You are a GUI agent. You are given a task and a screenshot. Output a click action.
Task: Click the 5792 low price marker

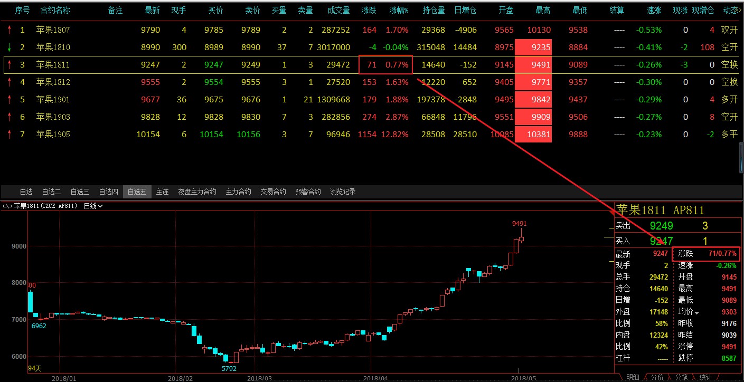click(x=229, y=368)
